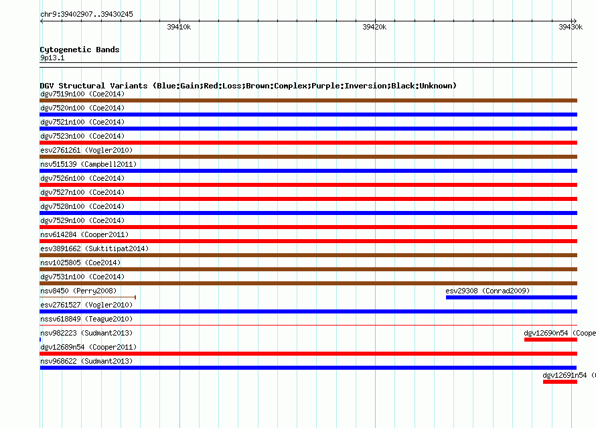596x428 pixels.
Task: Click thin brown line under nsv8450
Action: pos(88,297)
